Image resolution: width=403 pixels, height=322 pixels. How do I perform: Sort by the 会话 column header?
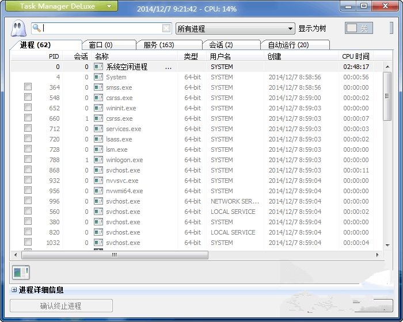pyautogui.click(x=81, y=56)
